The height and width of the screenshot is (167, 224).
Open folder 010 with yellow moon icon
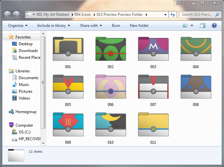coord(111,124)
